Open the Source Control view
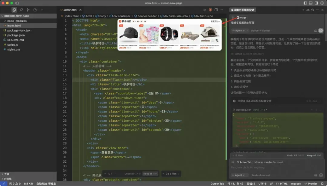 (x=28, y=10)
